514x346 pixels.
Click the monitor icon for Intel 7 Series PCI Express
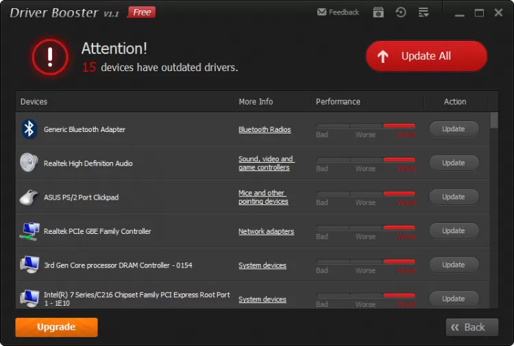29,298
